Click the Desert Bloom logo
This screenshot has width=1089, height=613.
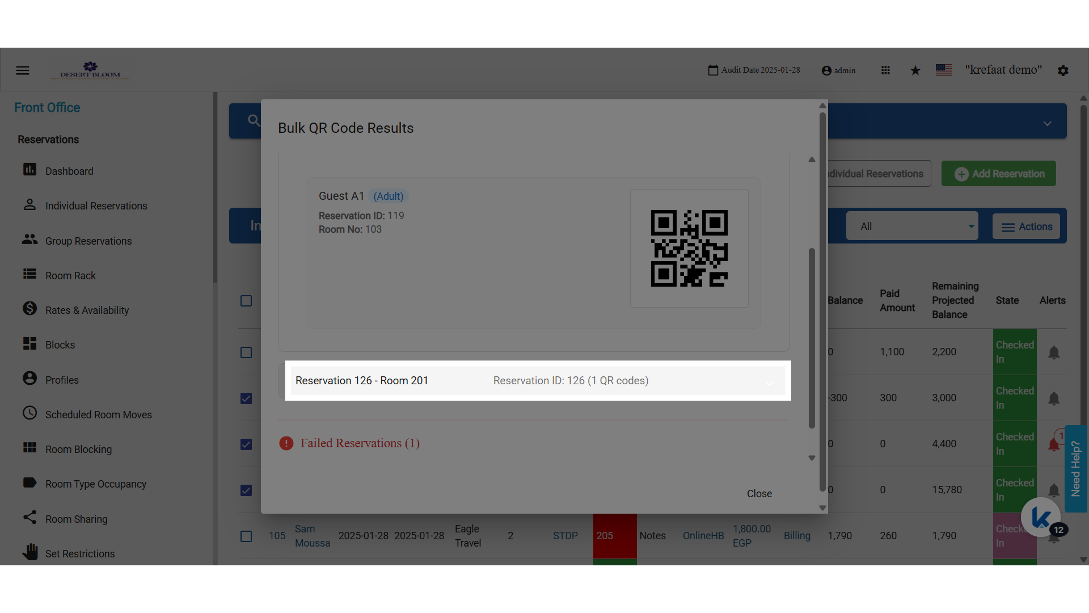point(90,70)
